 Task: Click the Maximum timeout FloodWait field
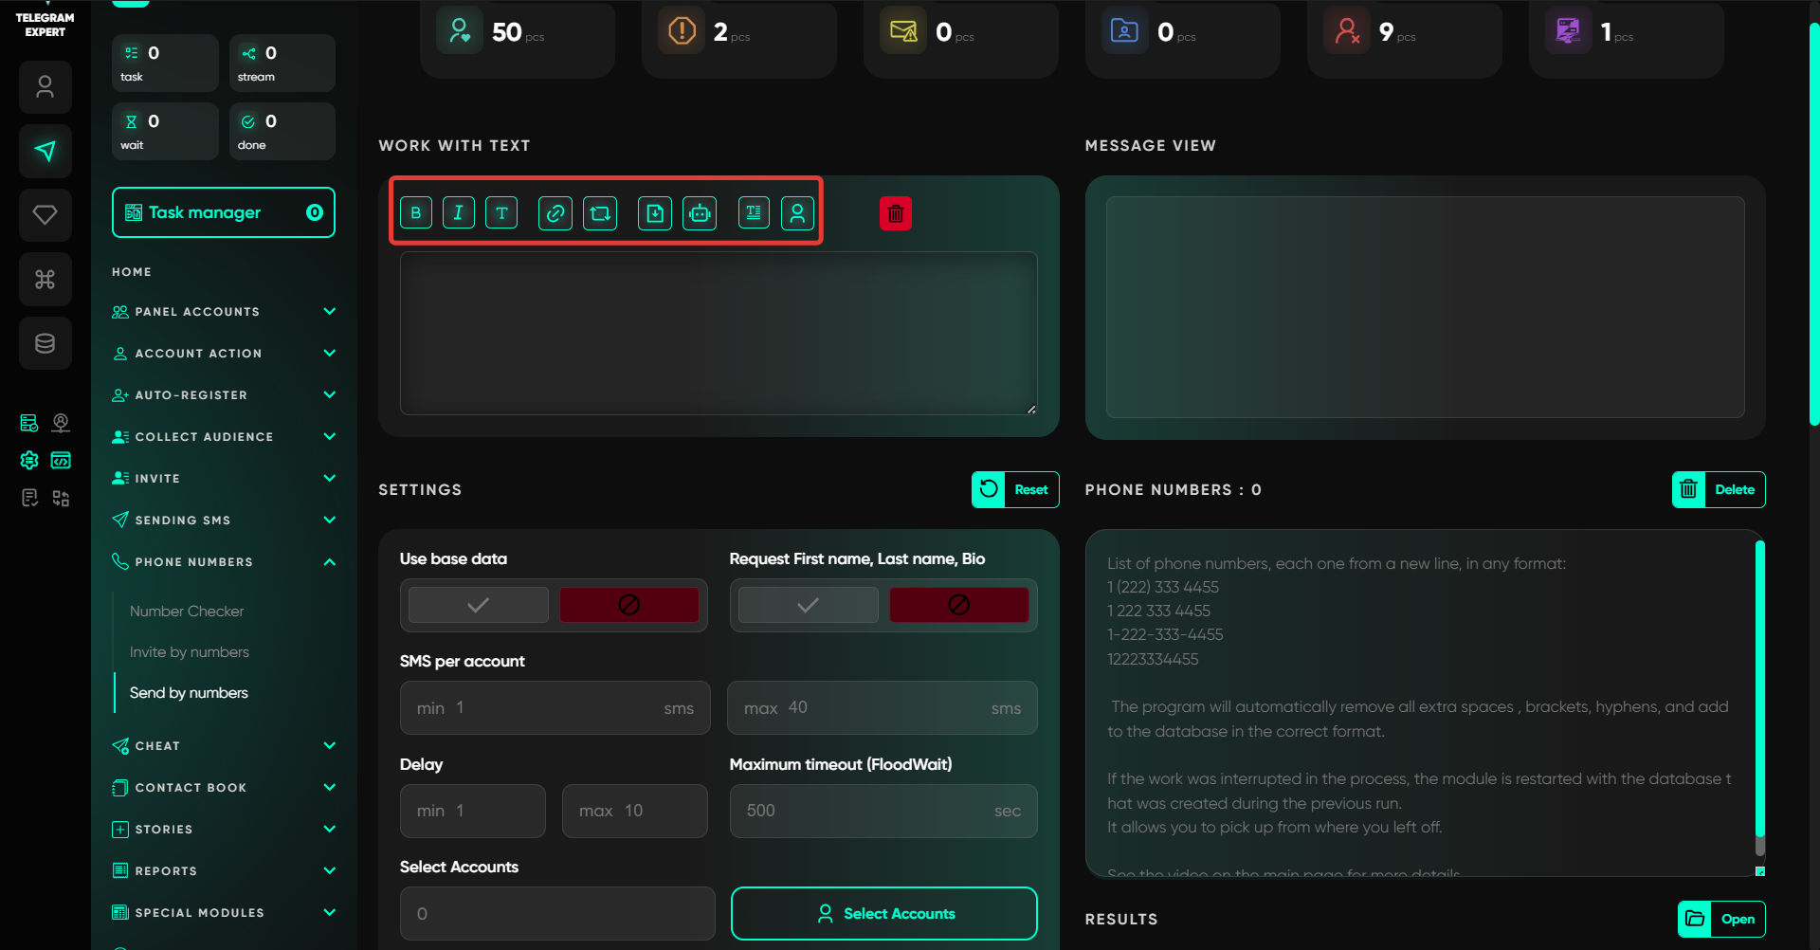point(867,811)
